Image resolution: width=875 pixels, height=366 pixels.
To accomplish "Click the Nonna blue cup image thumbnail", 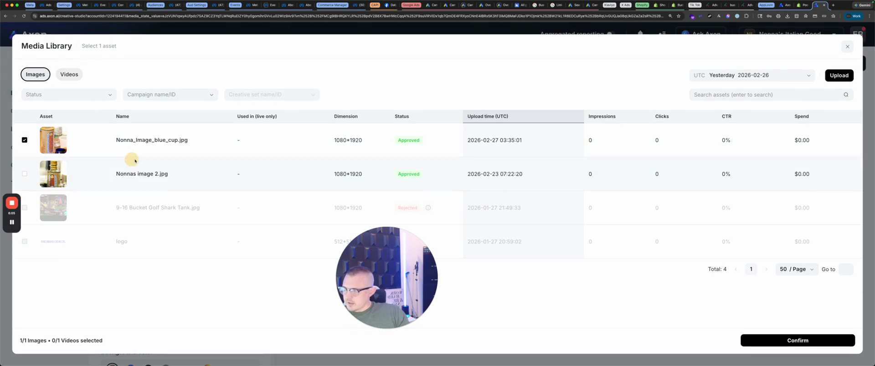I will (53, 140).
